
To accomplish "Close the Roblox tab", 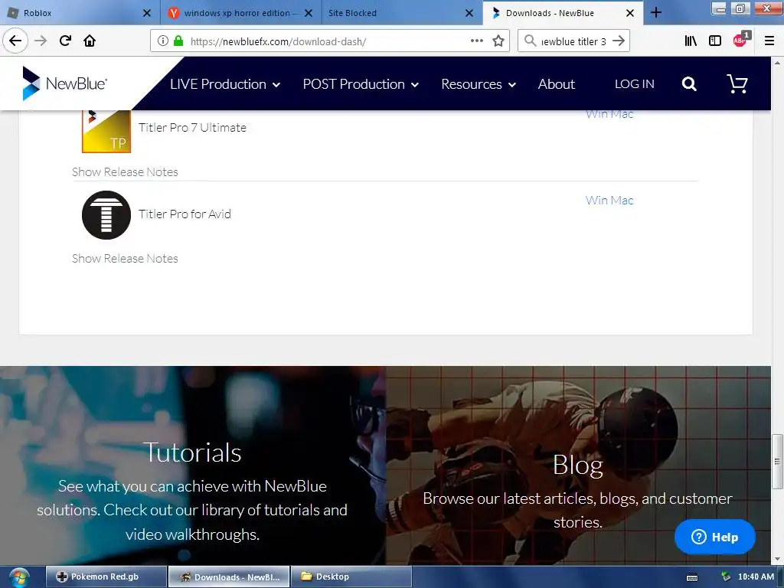I will pyautogui.click(x=146, y=13).
